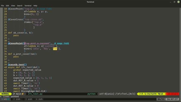This screenshot has height=102, width=181.
Task: Click the 24% file position indicator
Action: 141,94
